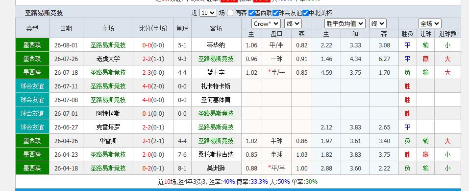Click 墨西联 label in 26-08-01 row

[x=32, y=45]
